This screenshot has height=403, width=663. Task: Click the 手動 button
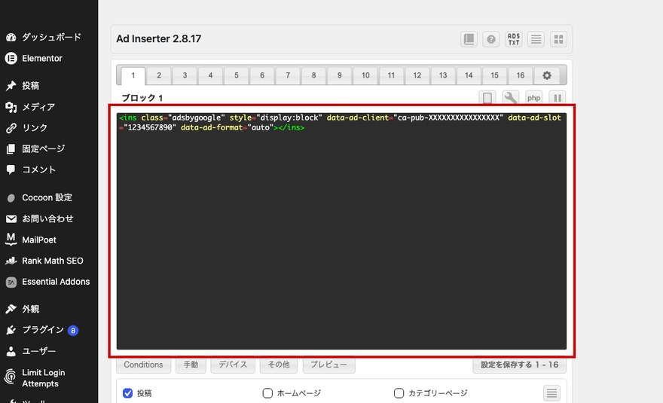click(191, 365)
